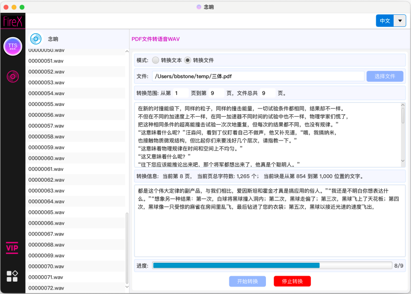Open the apps grid sidebar icon
This screenshot has width=411, height=294.
pyautogui.click(x=12, y=276)
